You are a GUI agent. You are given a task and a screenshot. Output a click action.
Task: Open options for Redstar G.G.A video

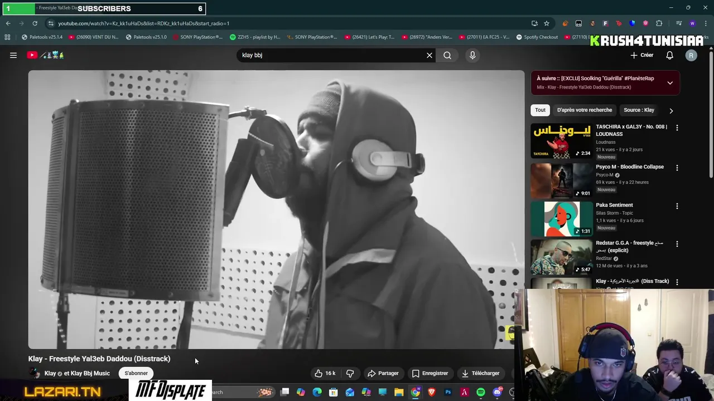pyautogui.click(x=677, y=244)
